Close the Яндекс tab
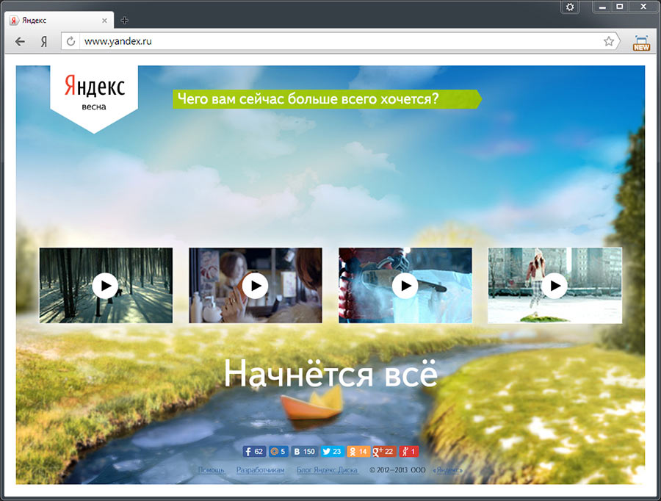 pos(106,21)
